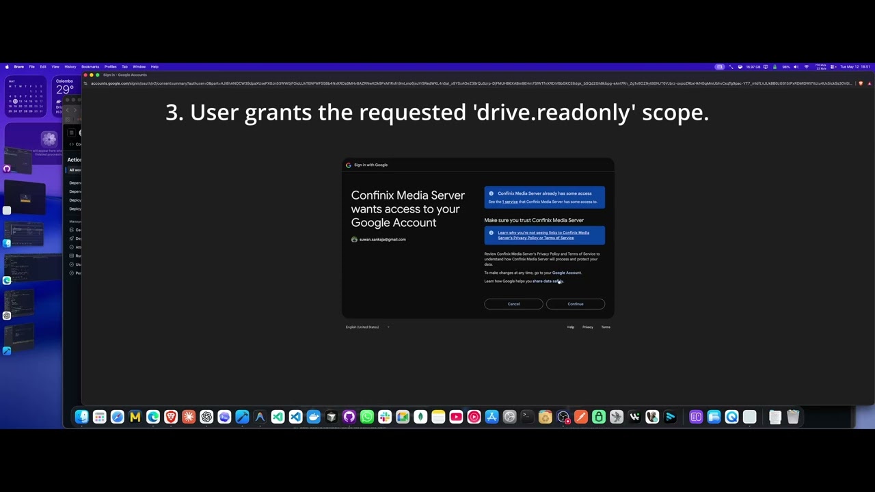Open Microsoft Edge from the dock
Image resolution: width=875 pixels, height=492 pixels.
click(x=153, y=417)
